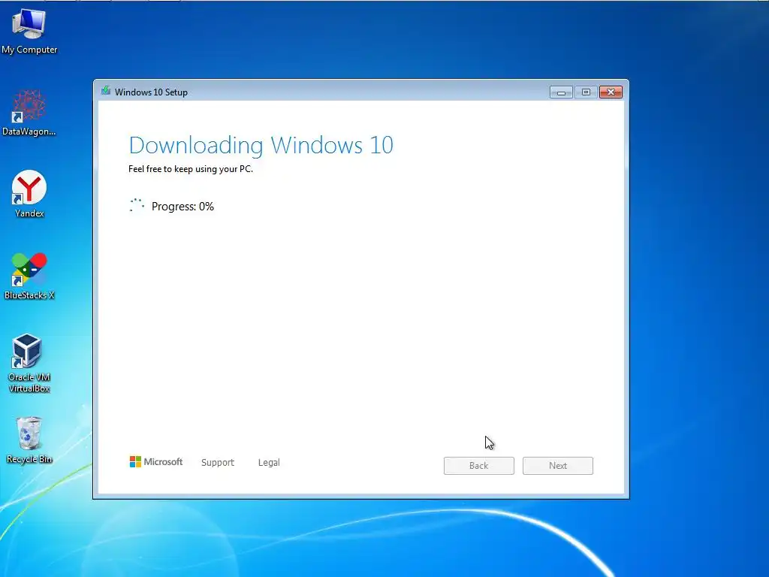Viewport: 769px width, 577px height.
Task: Open the Legal link
Action: [269, 462]
